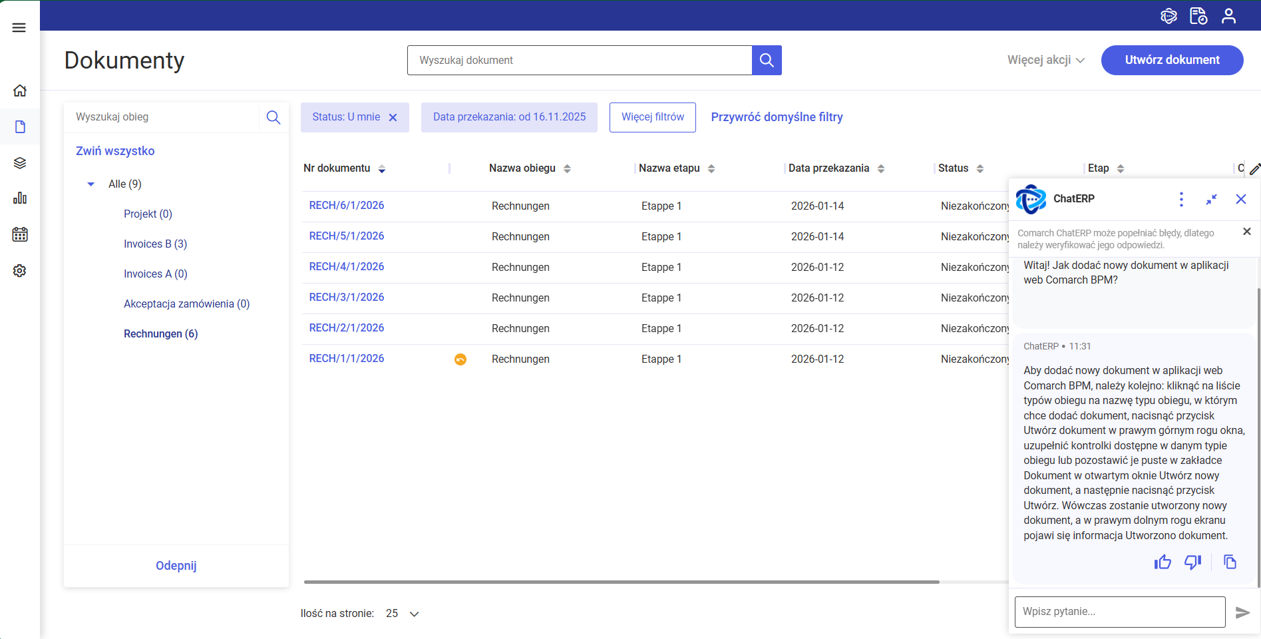This screenshot has width=1261, height=639.
Task: Open document RECH/6/1/2026
Action: (346, 206)
